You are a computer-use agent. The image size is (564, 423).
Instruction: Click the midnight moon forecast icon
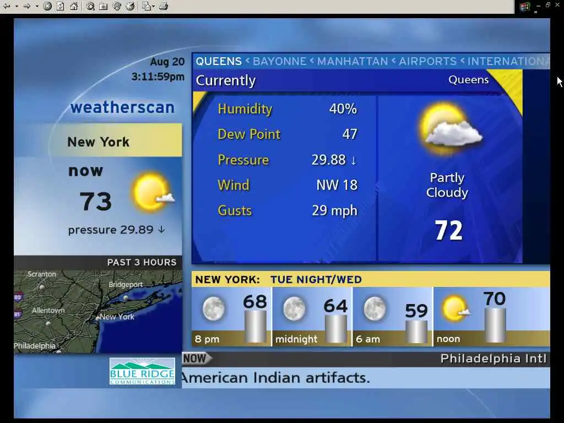click(294, 308)
